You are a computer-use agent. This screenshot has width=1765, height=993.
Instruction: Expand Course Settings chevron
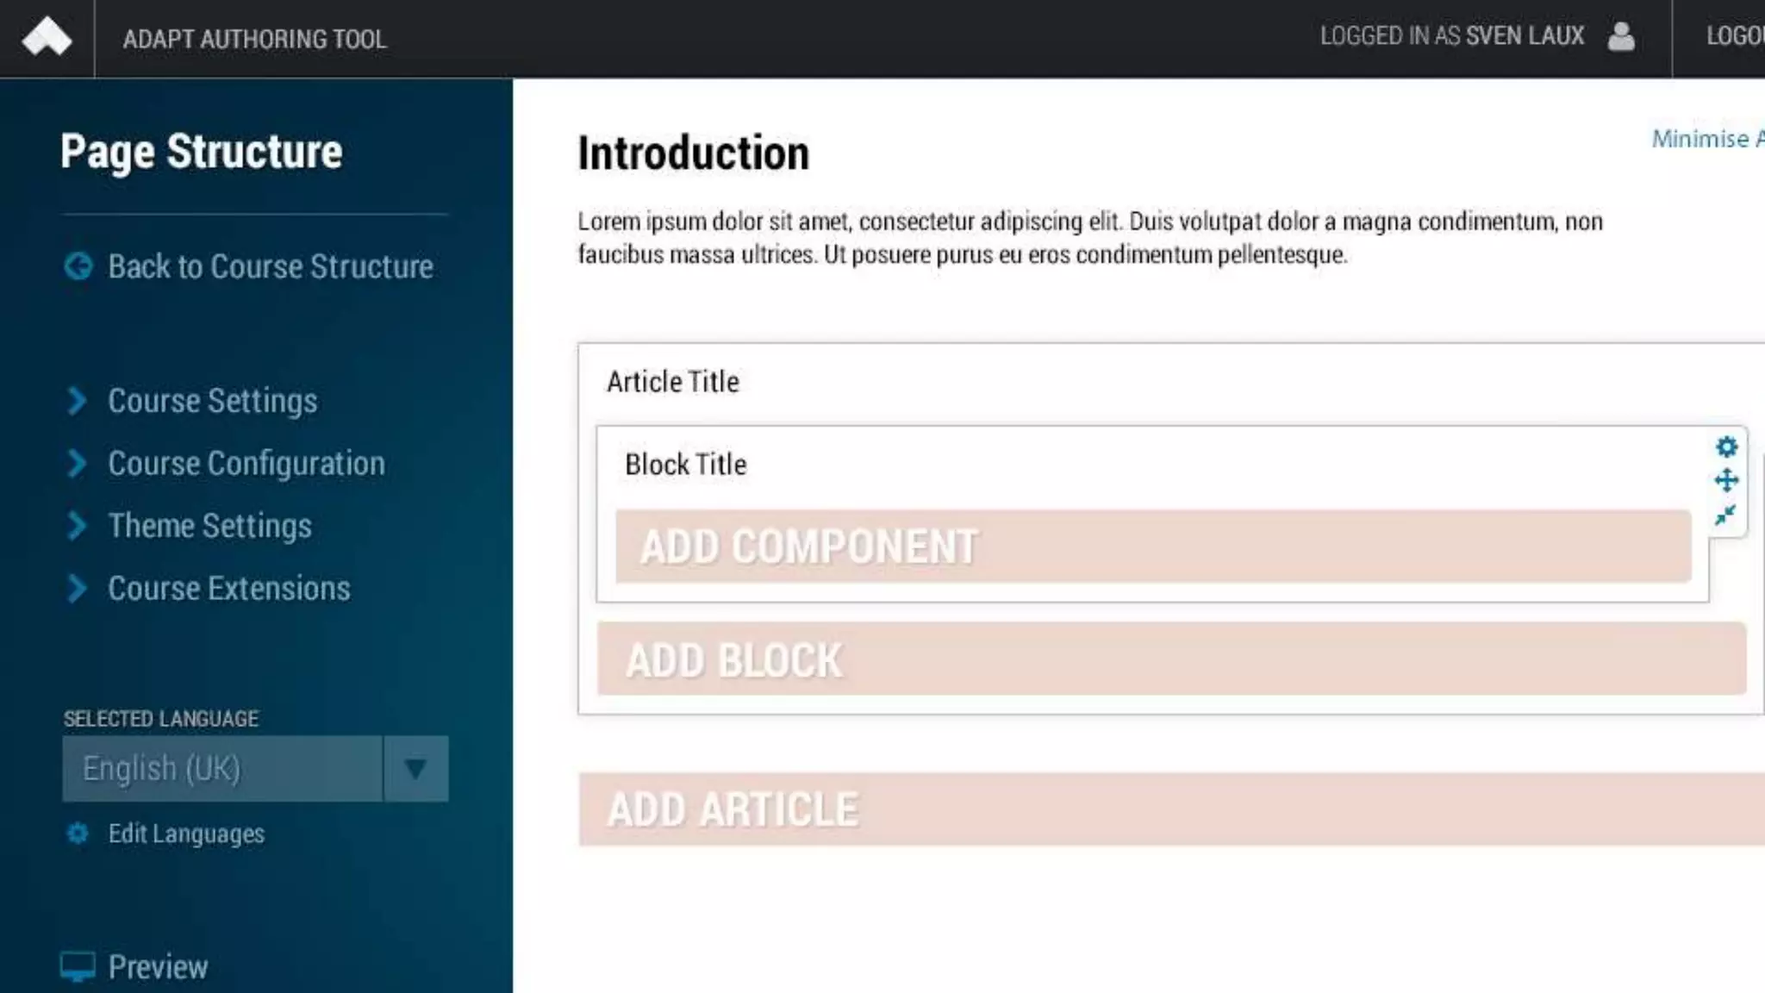click(77, 401)
